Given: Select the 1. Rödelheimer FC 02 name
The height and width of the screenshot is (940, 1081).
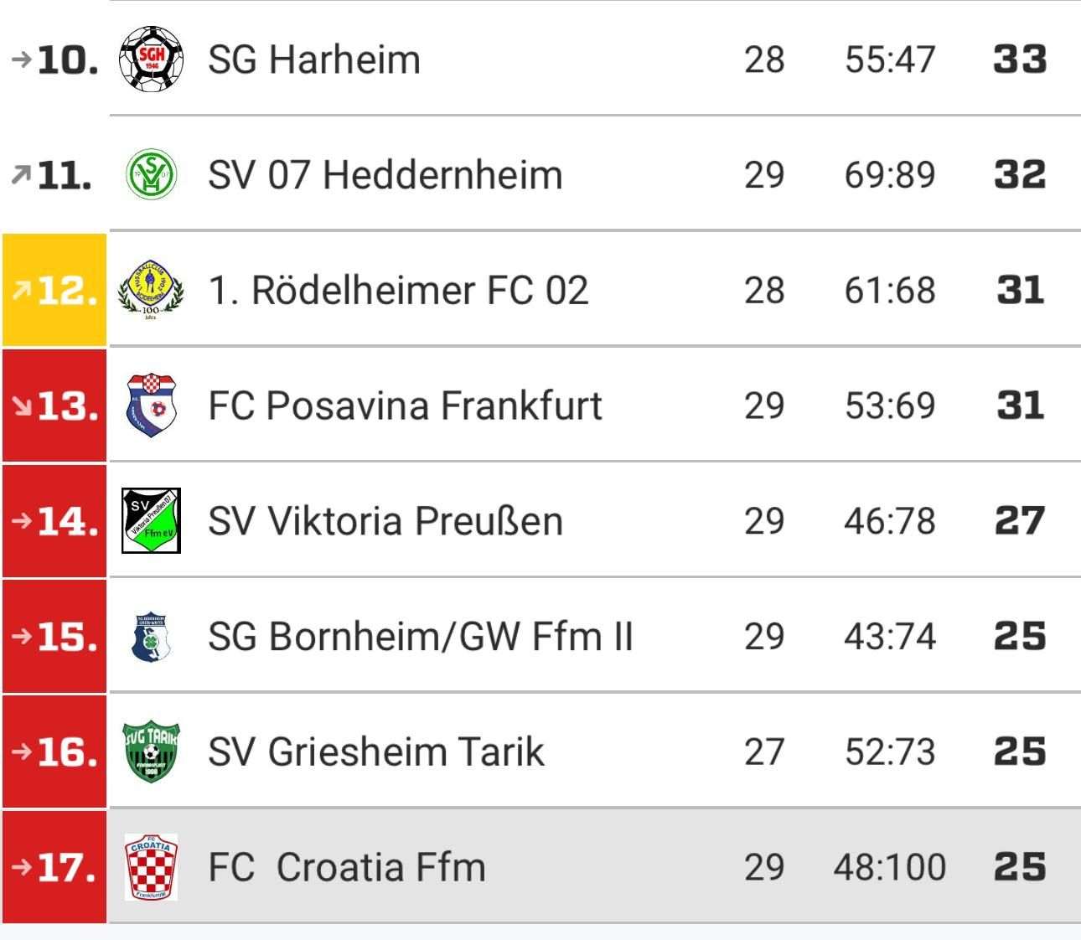Looking at the screenshot, I should coord(398,291).
